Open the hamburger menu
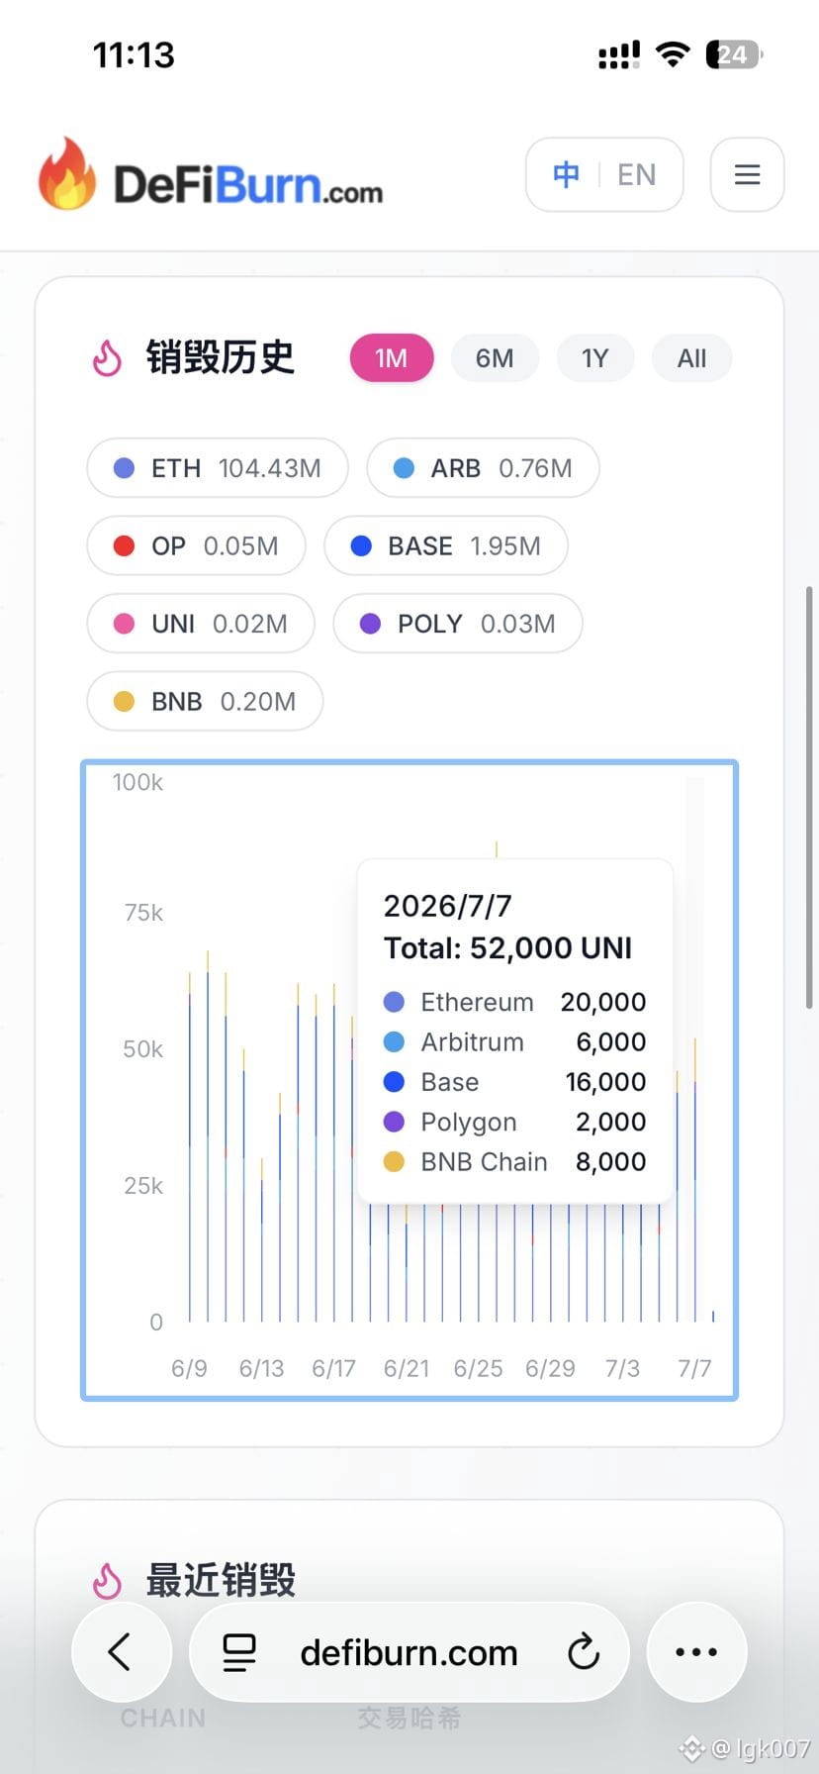819x1774 pixels. [747, 175]
